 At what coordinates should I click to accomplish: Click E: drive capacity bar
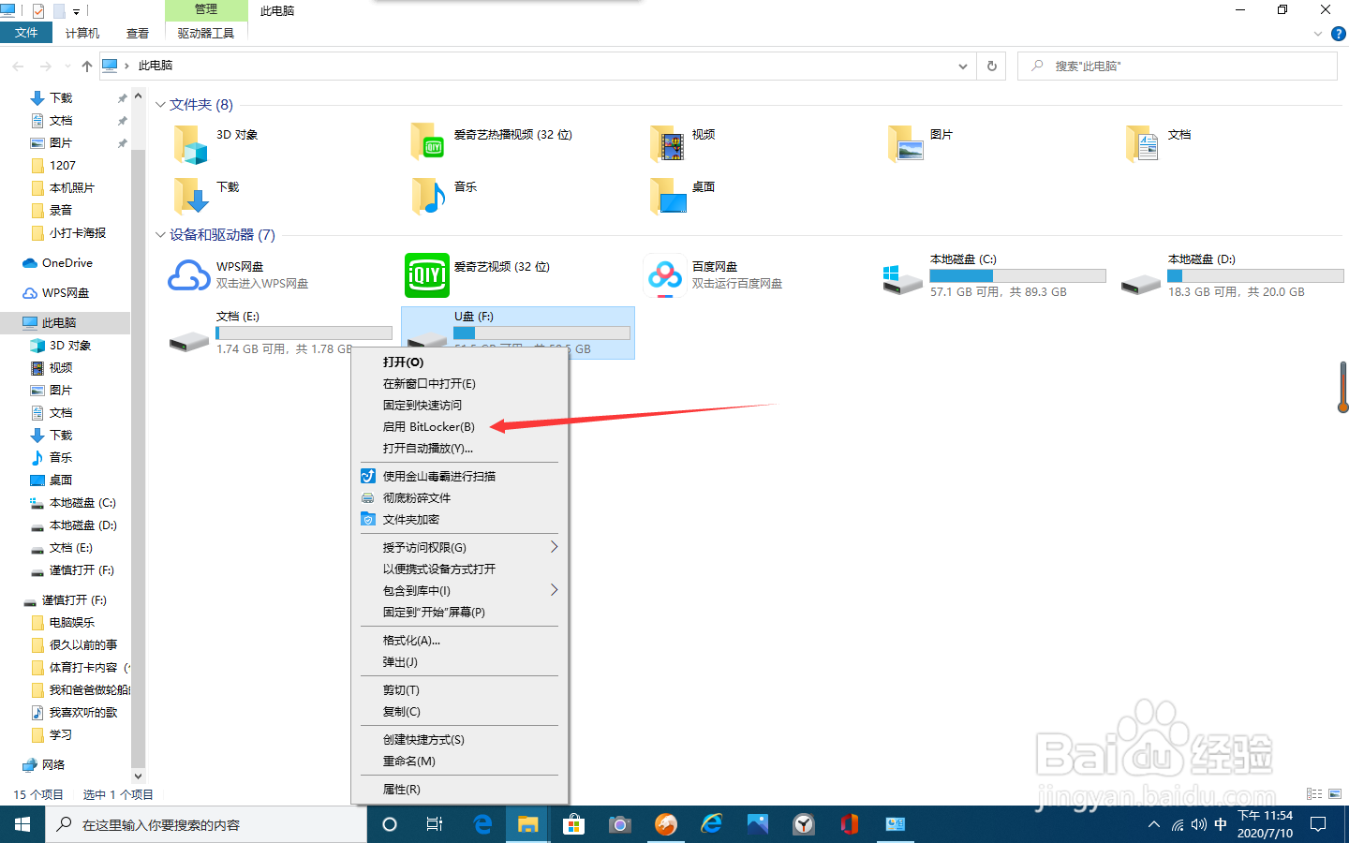304,333
